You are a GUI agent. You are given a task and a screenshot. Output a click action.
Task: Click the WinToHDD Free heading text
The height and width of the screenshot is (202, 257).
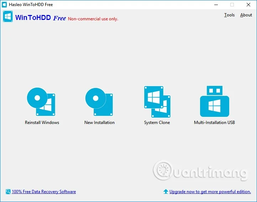point(41,17)
